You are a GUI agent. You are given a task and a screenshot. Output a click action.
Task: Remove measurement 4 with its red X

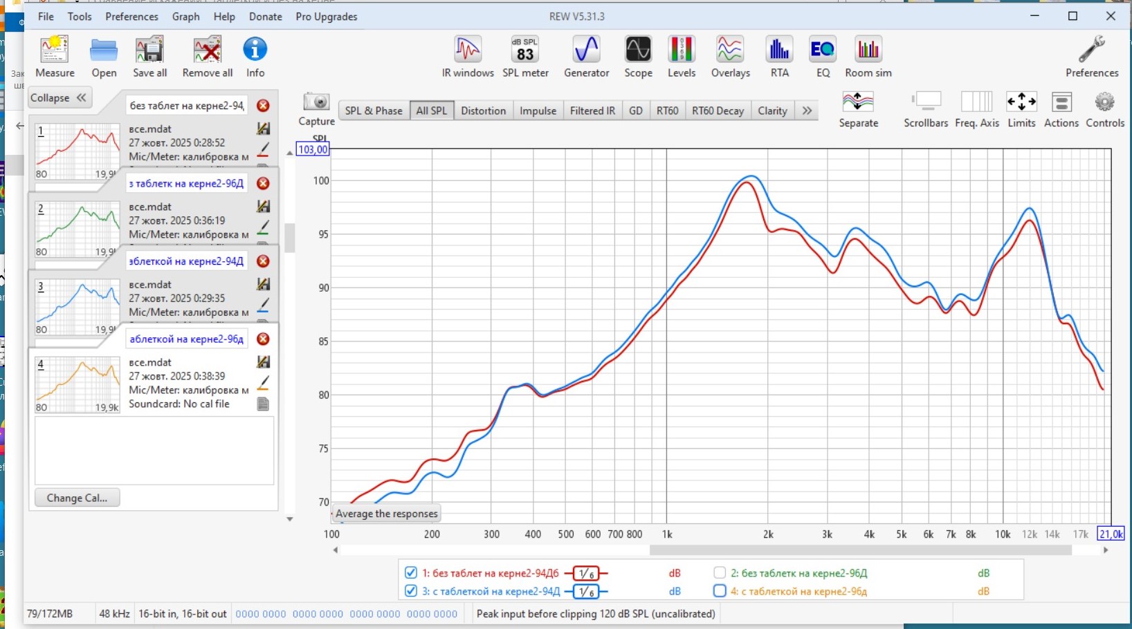[x=263, y=339]
